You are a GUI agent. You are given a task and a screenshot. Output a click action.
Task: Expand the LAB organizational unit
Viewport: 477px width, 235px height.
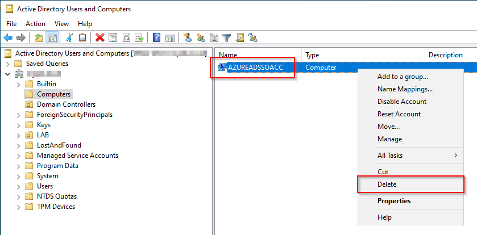19,136
